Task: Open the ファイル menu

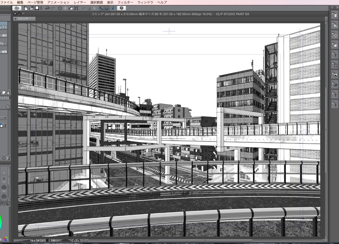Action: 6,2
